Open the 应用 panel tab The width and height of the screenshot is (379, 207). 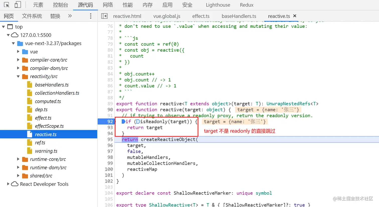pyautogui.click(x=167, y=5)
